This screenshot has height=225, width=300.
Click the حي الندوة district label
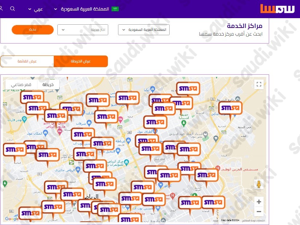click(244, 127)
